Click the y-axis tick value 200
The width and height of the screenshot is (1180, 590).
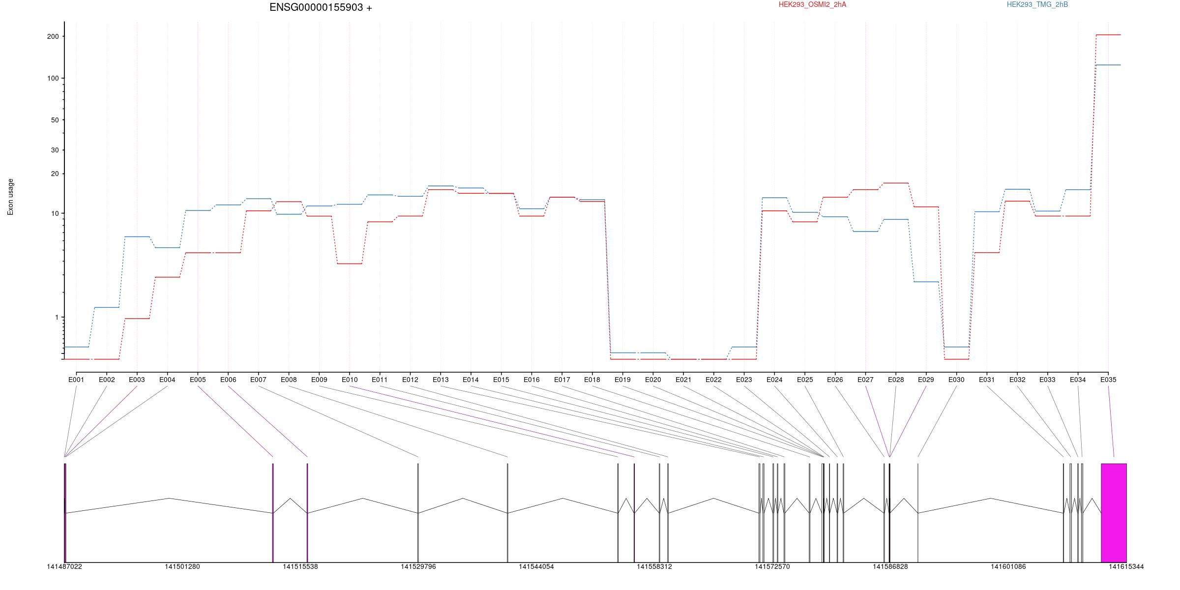[x=53, y=36]
